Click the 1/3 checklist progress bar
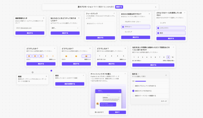Image resolution: width=203 pixels, height=118 pixels. (x=151, y=81)
